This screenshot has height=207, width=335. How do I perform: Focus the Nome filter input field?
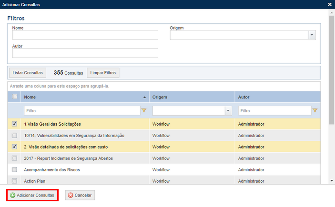[85, 35]
